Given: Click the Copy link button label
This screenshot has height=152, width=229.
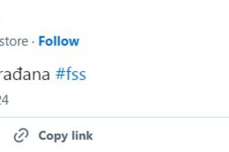Looking at the screenshot, I should tap(66, 136).
